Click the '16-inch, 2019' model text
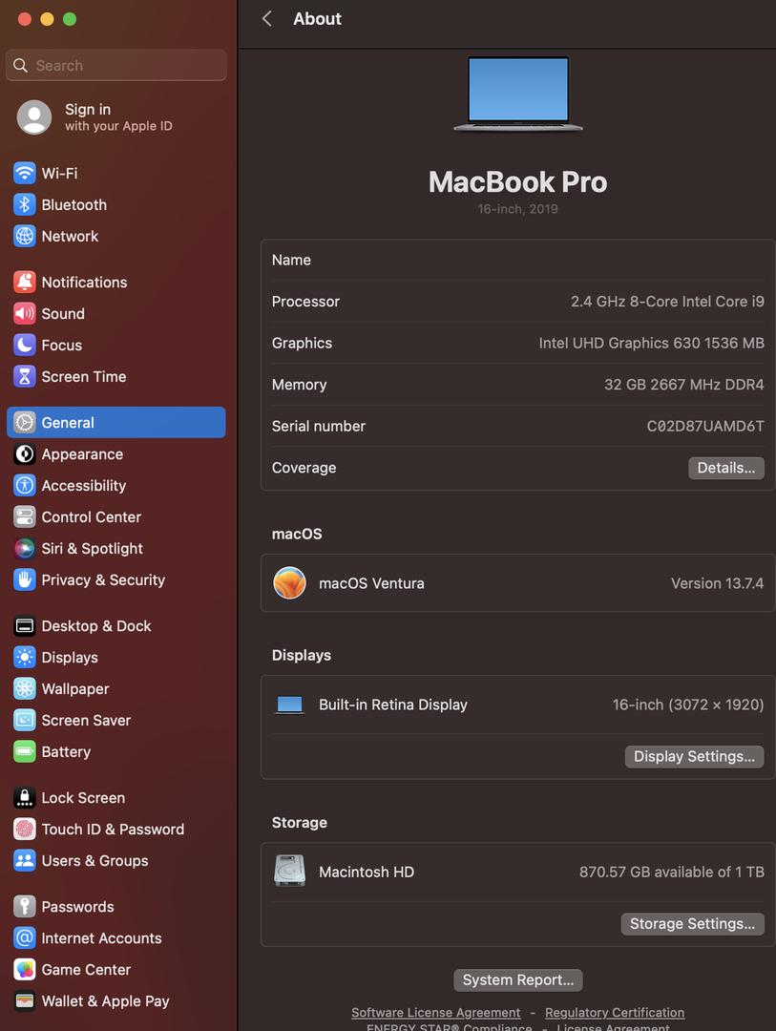776x1031 pixels. [518, 209]
